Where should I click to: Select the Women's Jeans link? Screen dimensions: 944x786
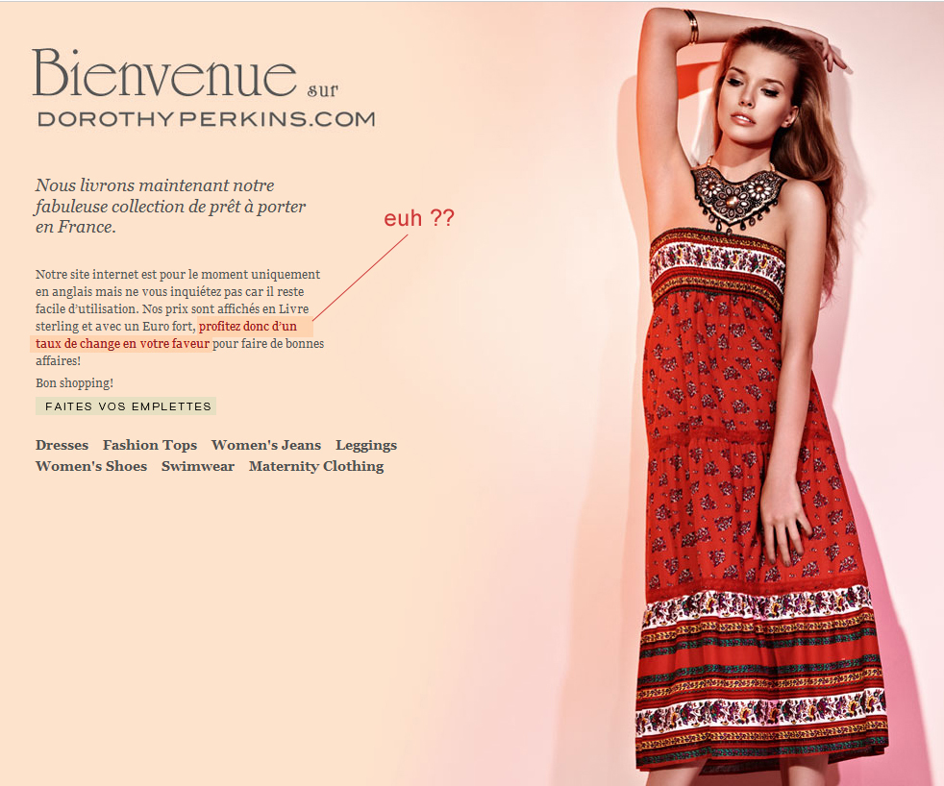(x=266, y=445)
